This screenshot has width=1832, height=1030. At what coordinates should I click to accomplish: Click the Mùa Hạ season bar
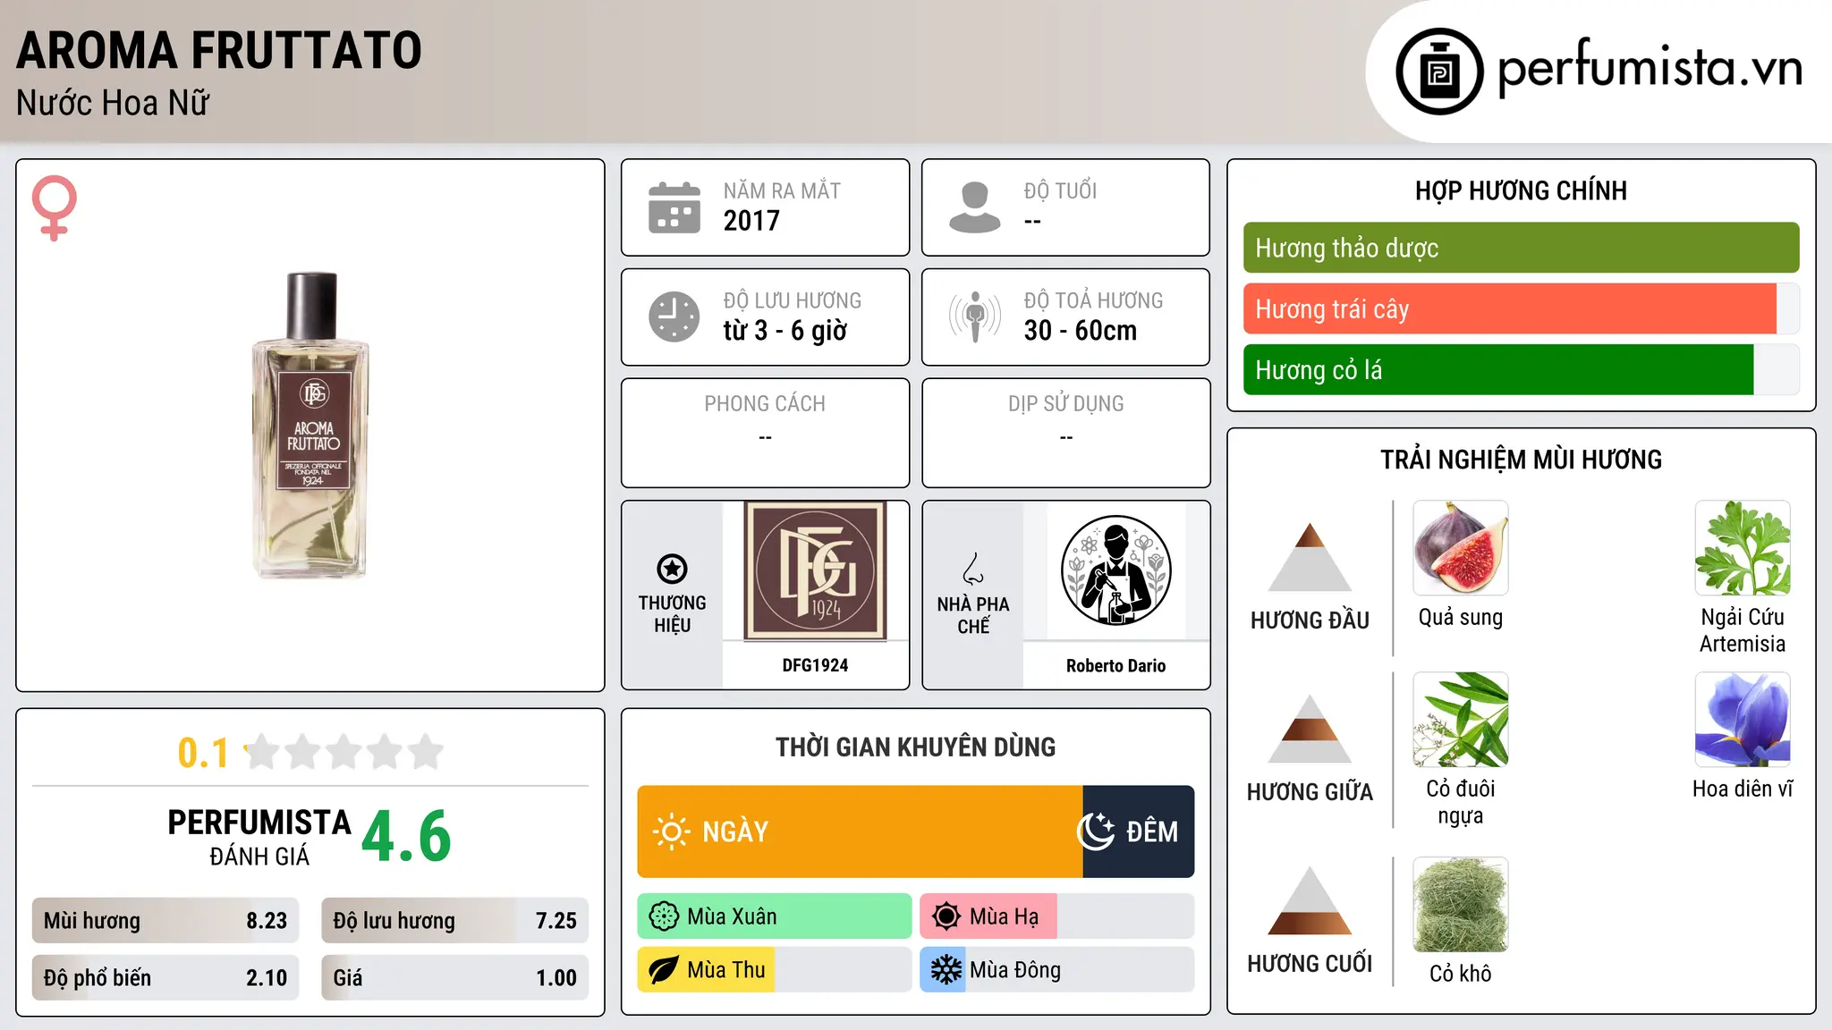[x=1057, y=916]
